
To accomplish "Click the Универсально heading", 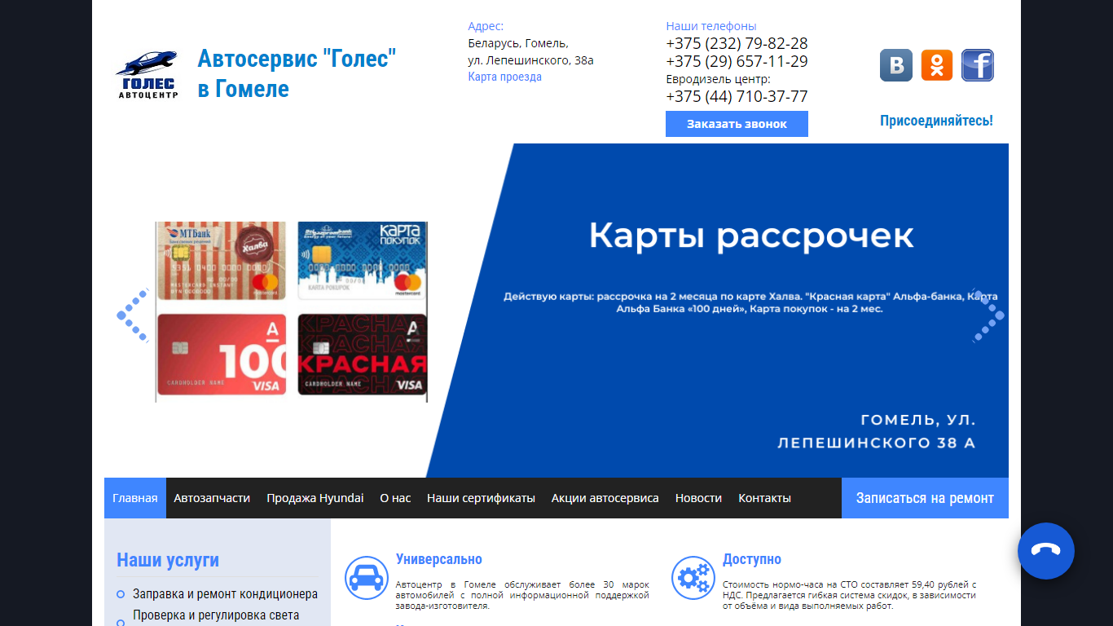I will click(439, 559).
